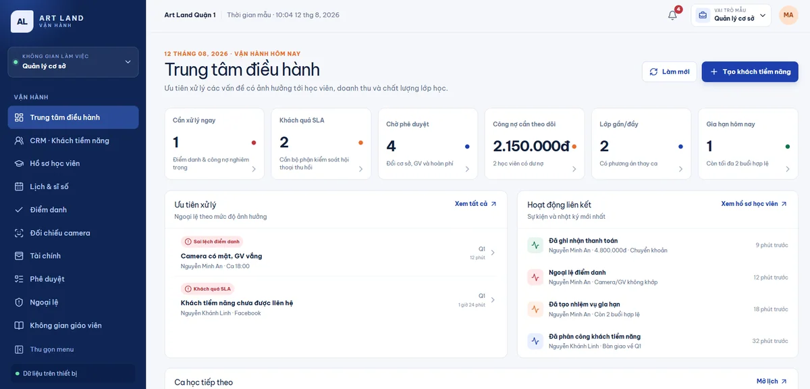Viewport: 810px width, 389px height.
Task: Click the Tài chính wallet icon
Action: click(19, 256)
